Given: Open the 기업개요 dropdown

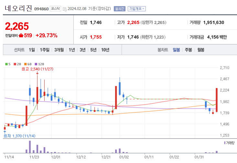Looking at the screenshot, I should (137, 9).
